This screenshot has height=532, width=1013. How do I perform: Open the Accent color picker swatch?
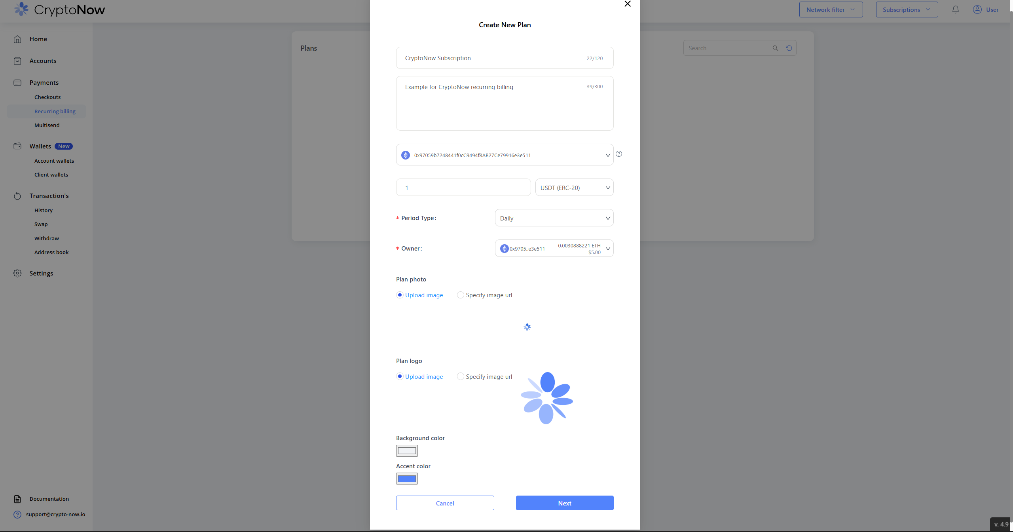[x=407, y=479]
